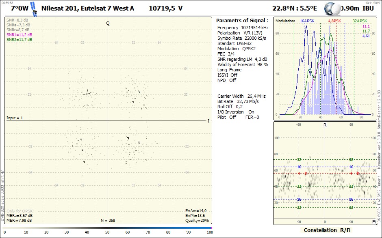Click the satellite name Nilesat 201, Eutelsat 7 West A
The image size is (382, 238).
88,9
